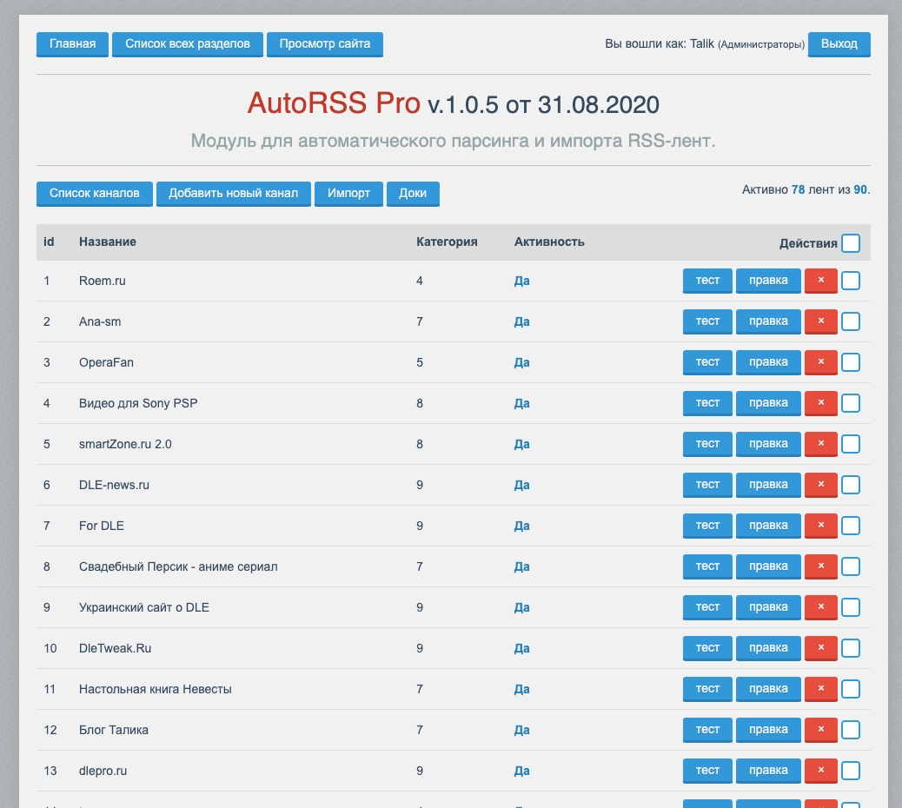The width and height of the screenshot is (902, 808).
Task: Toggle activity Да link for Настольная книга Невесты
Action: 521,690
